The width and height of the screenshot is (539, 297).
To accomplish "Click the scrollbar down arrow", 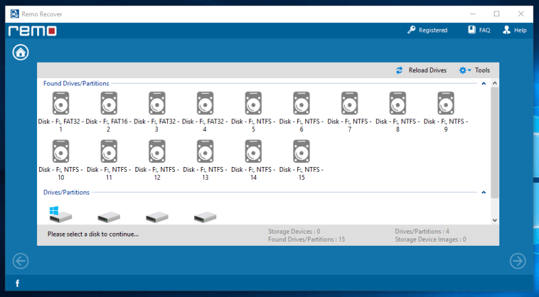I will click(x=495, y=220).
